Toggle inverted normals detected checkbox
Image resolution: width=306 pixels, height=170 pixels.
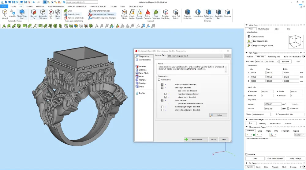[162, 84]
